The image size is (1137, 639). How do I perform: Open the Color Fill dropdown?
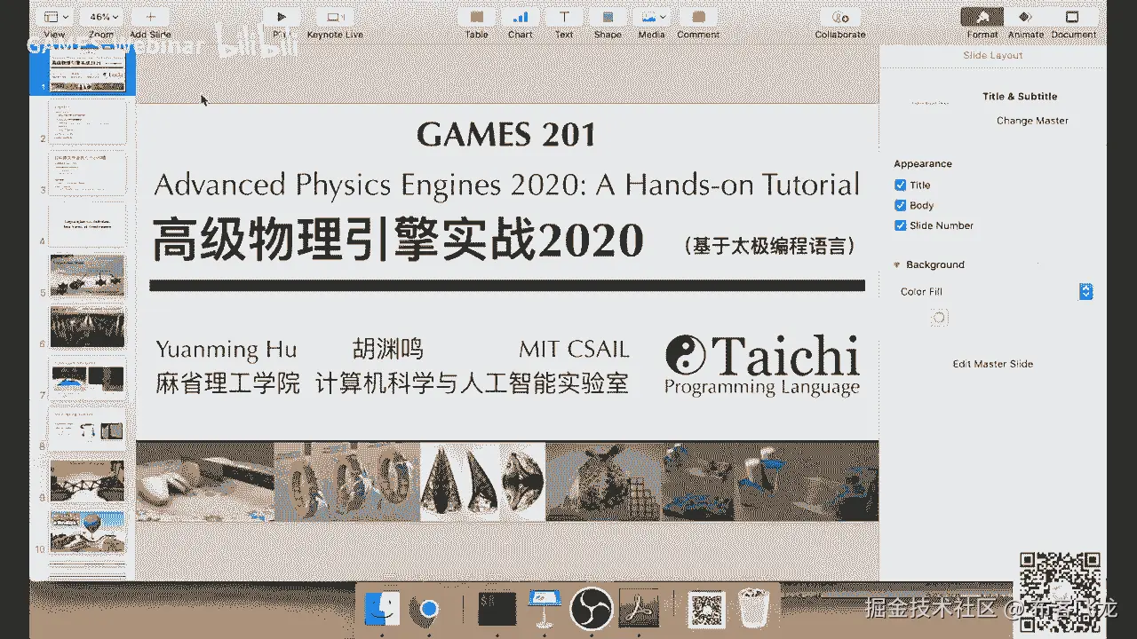[x=1085, y=291]
